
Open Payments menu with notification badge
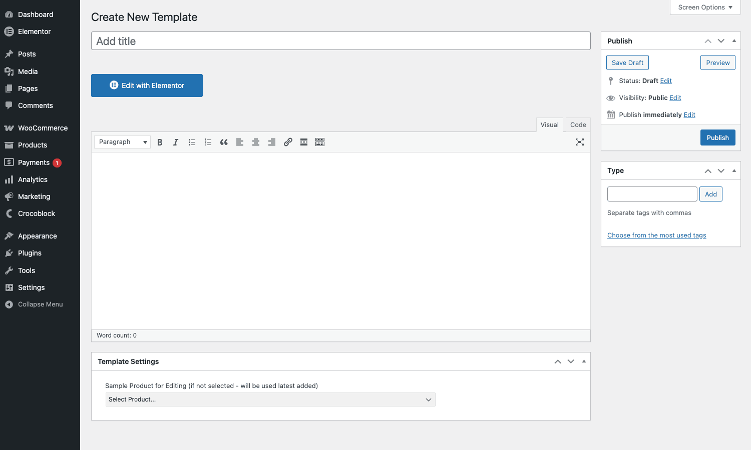coord(40,162)
